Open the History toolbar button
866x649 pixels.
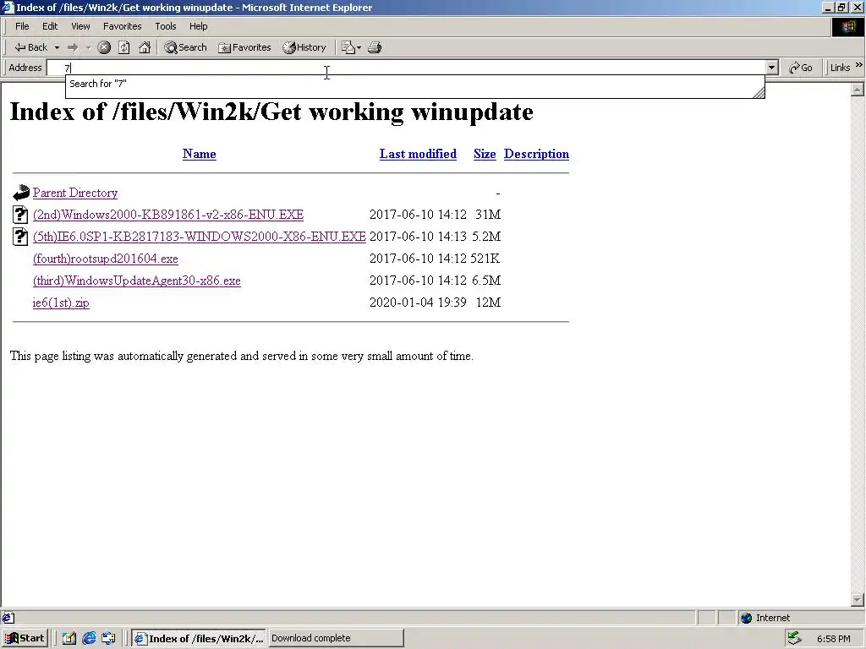(304, 47)
